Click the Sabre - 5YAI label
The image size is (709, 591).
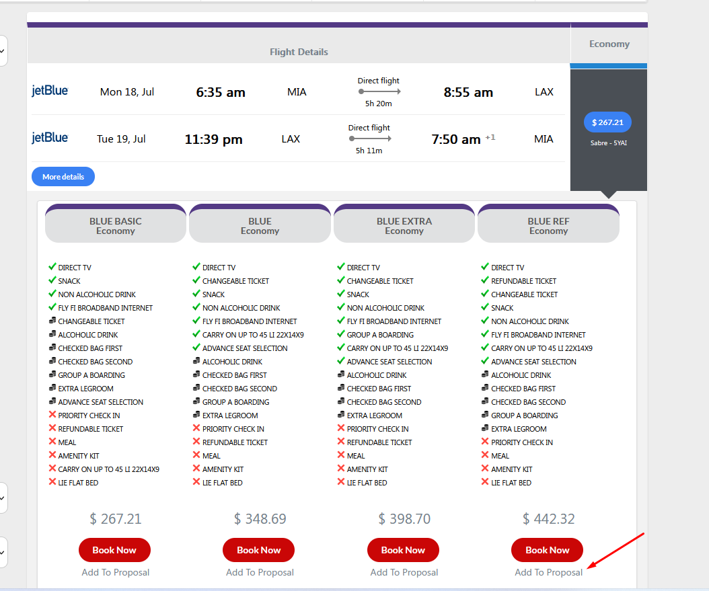pyautogui.click(x=609, y=143)
